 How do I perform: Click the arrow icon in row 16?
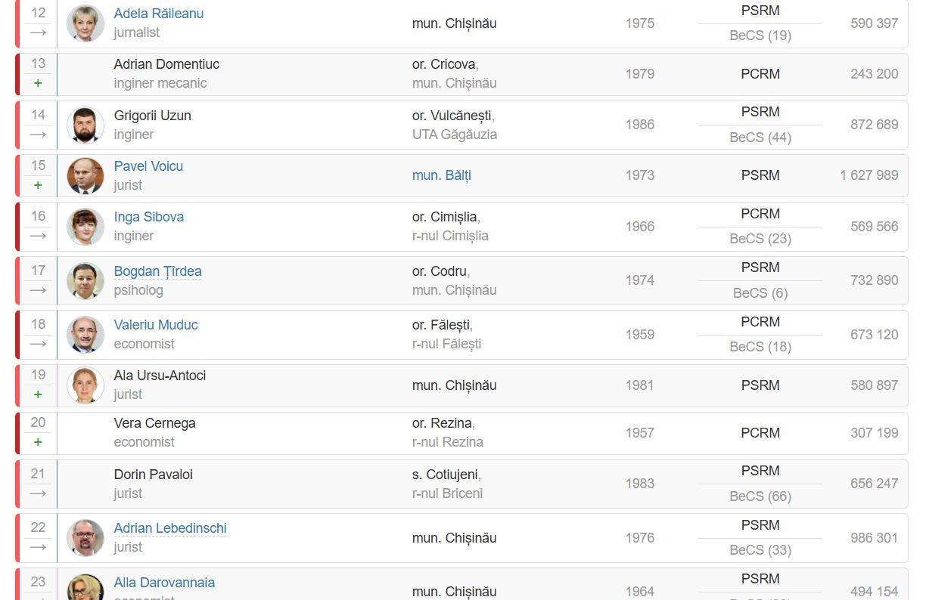point(38,236)
